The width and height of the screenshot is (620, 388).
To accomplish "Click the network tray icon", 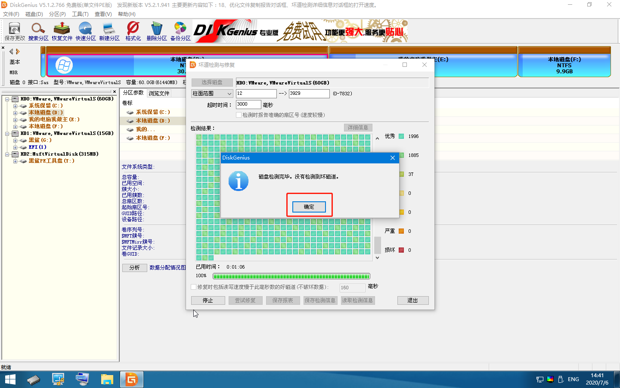I will [540, 379].
